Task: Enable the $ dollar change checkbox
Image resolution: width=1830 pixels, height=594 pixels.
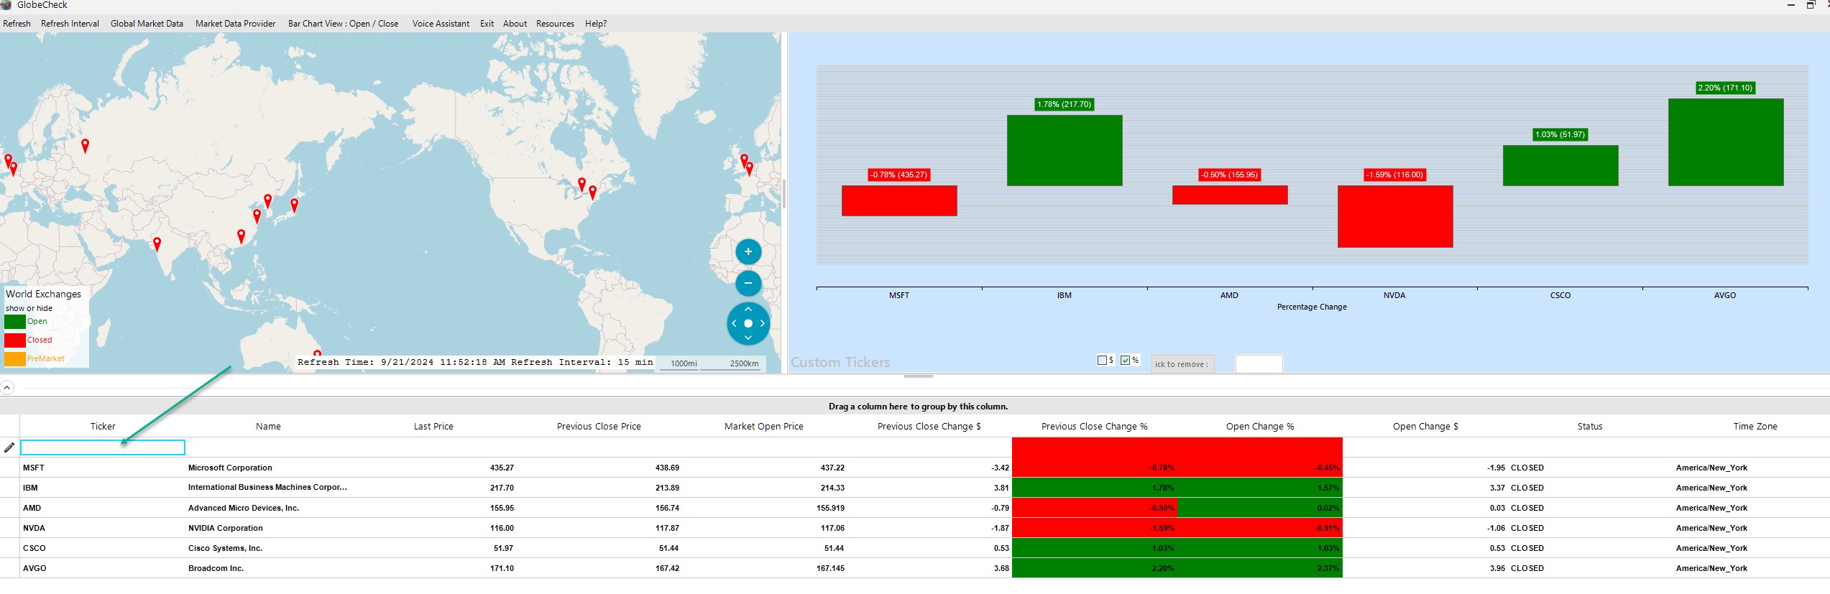Action: click(1102, 361)
